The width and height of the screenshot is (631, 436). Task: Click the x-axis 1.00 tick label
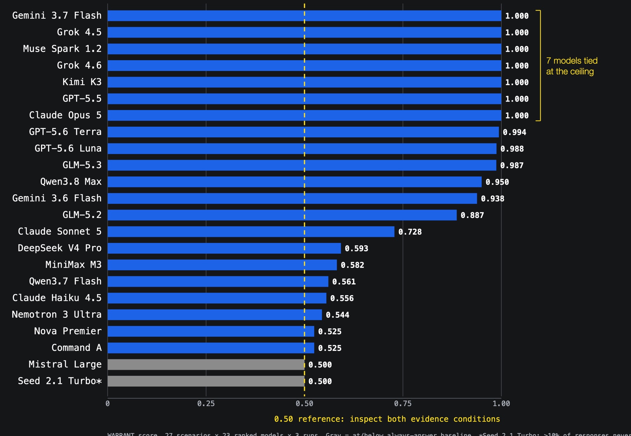(x=501, y=404)
